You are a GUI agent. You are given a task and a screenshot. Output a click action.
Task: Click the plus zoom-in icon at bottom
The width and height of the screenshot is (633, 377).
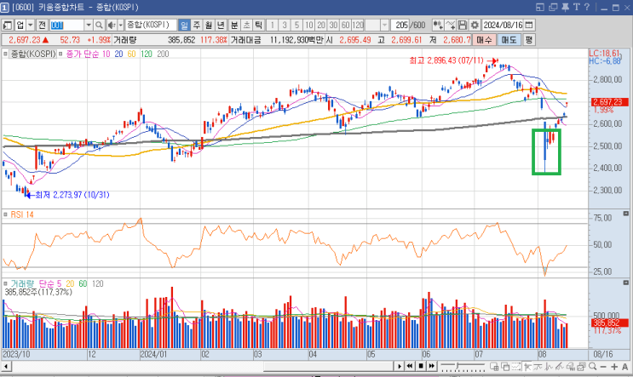614,367
